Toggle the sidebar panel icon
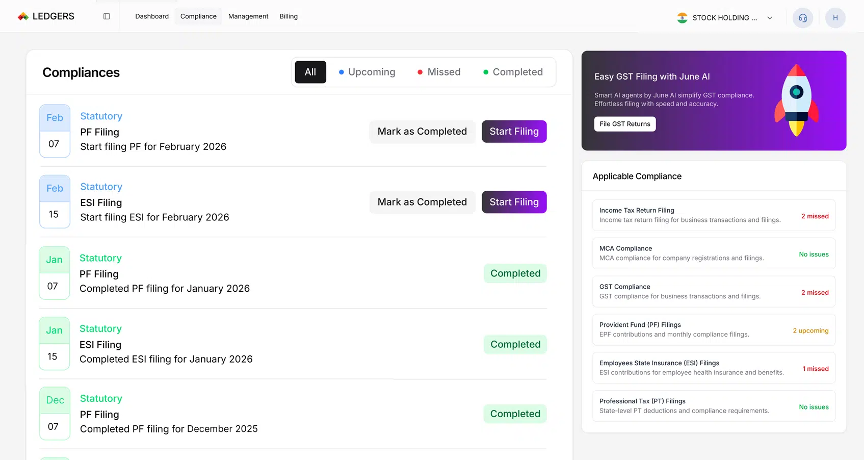Viewport: 864px width, 460px height. tap(107, 16)
